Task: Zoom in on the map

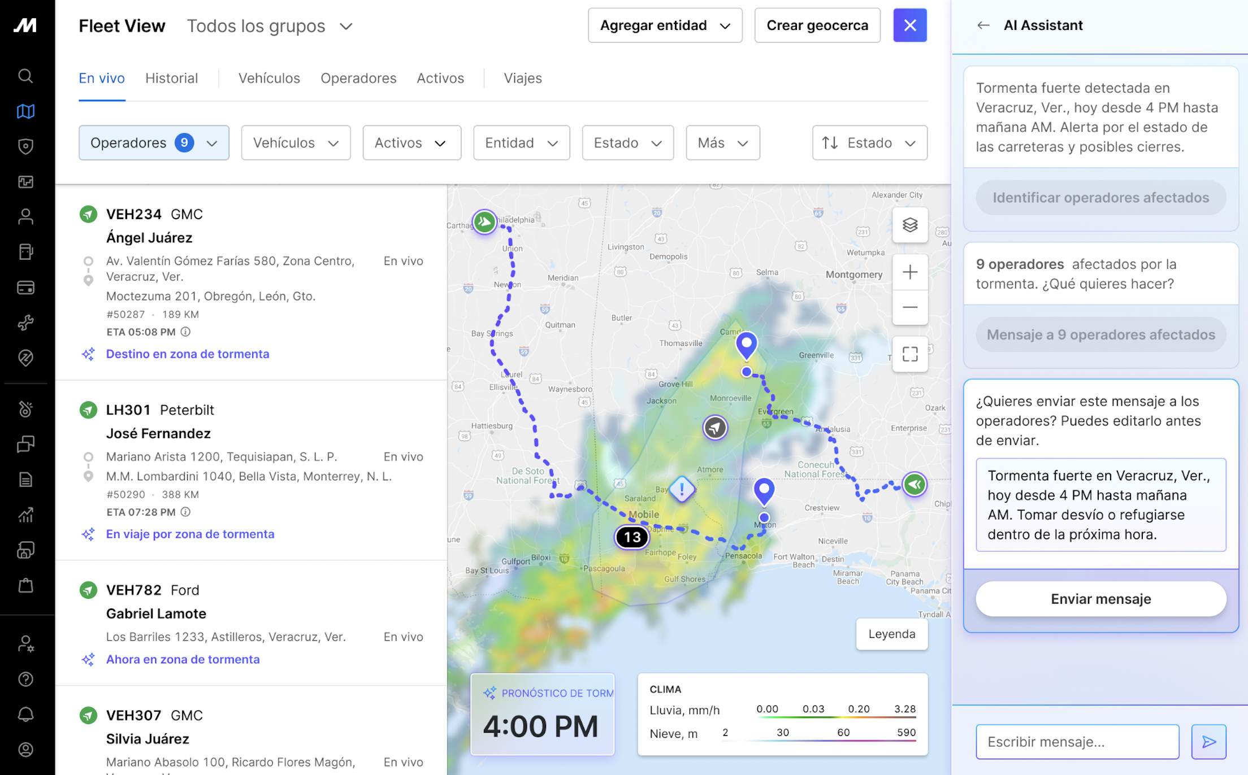Action: click(909, 272)
